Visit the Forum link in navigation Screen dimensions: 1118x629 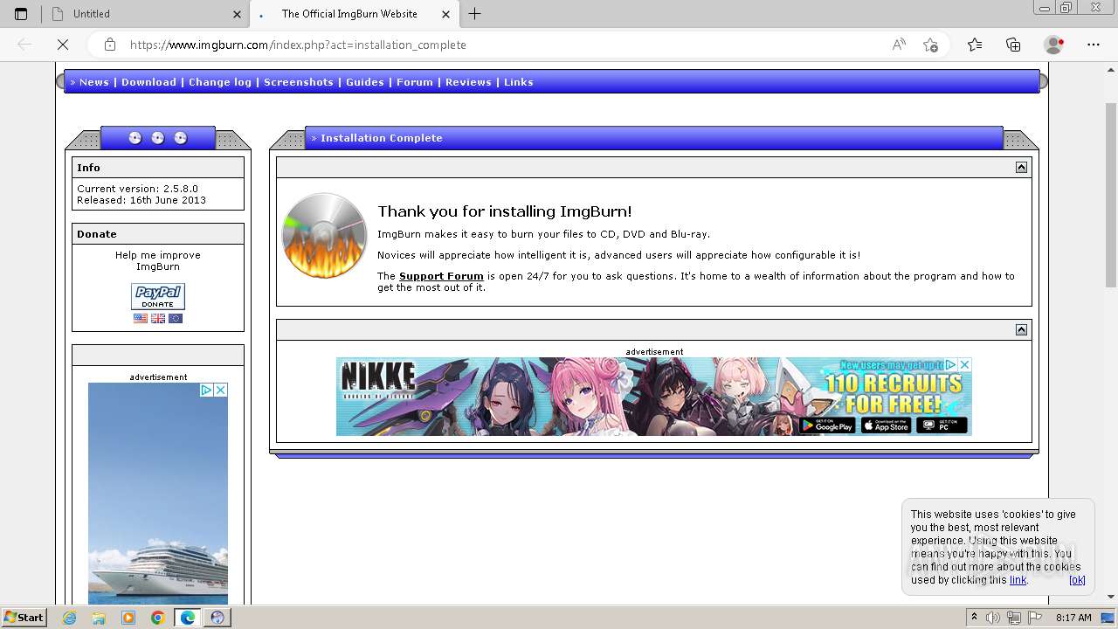click(x=415, y=82)
